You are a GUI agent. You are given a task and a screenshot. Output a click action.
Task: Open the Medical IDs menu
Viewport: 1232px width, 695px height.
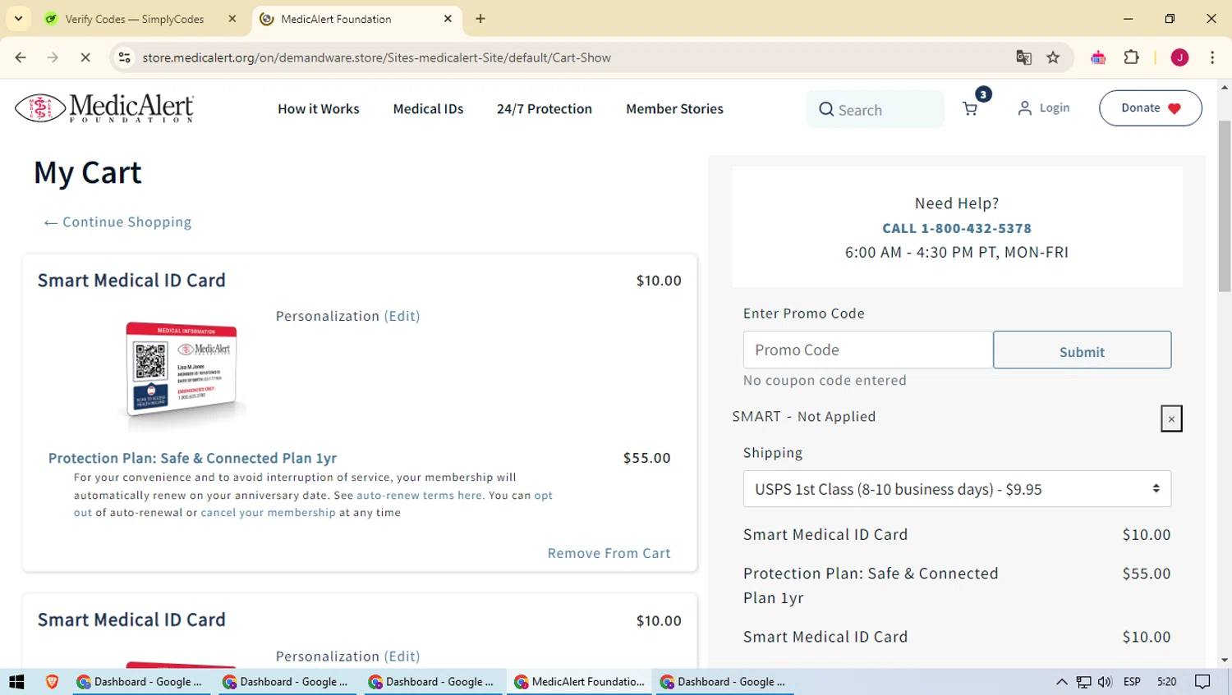click(428, 109)
